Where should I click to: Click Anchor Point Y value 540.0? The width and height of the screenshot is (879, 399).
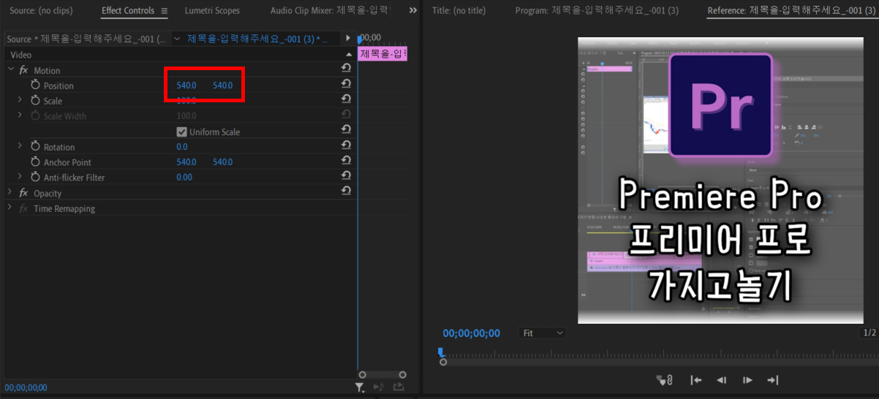(x=223, y=162)
